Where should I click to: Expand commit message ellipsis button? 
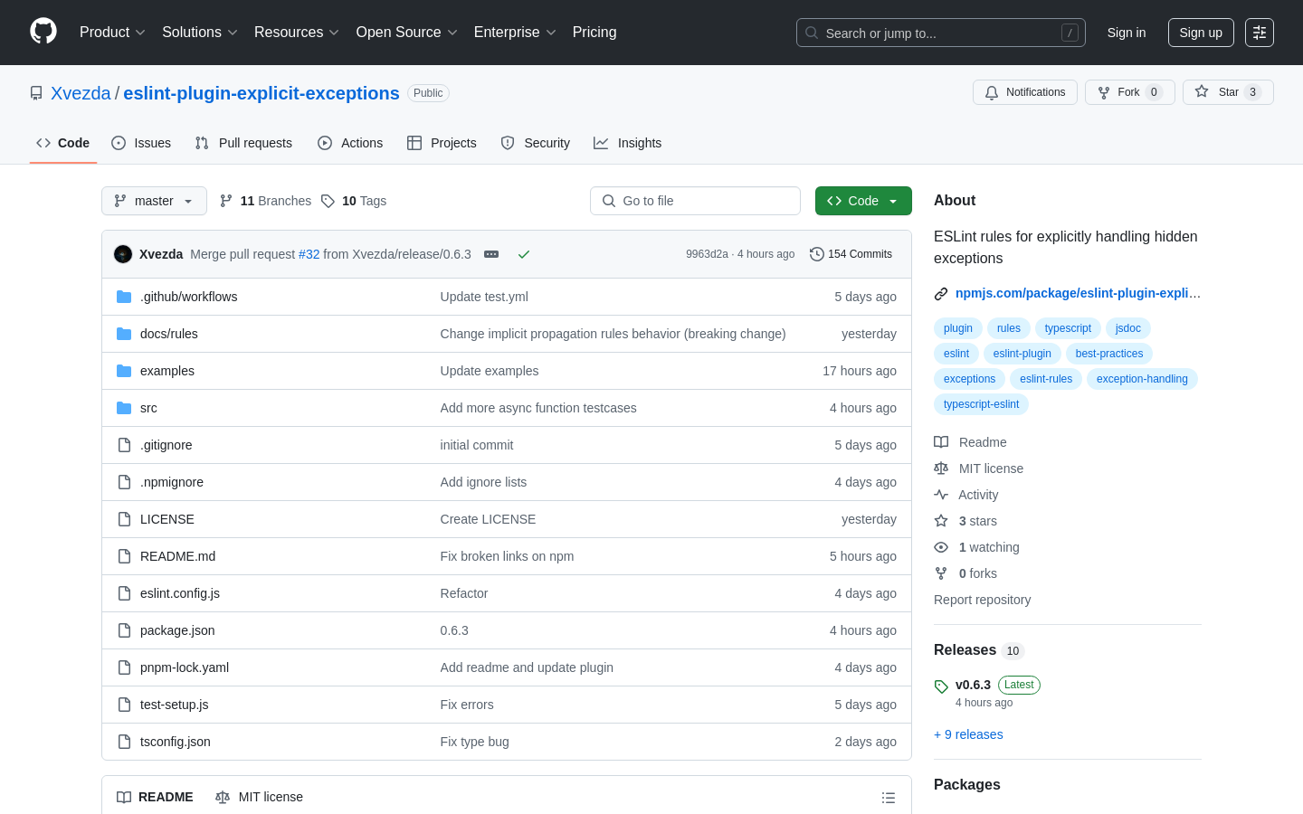(x=491, y=254)
